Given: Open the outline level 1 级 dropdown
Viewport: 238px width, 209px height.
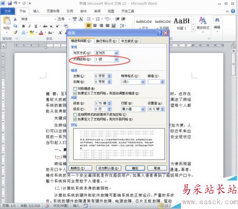Looking at the screenshot, I should (116, 59).
